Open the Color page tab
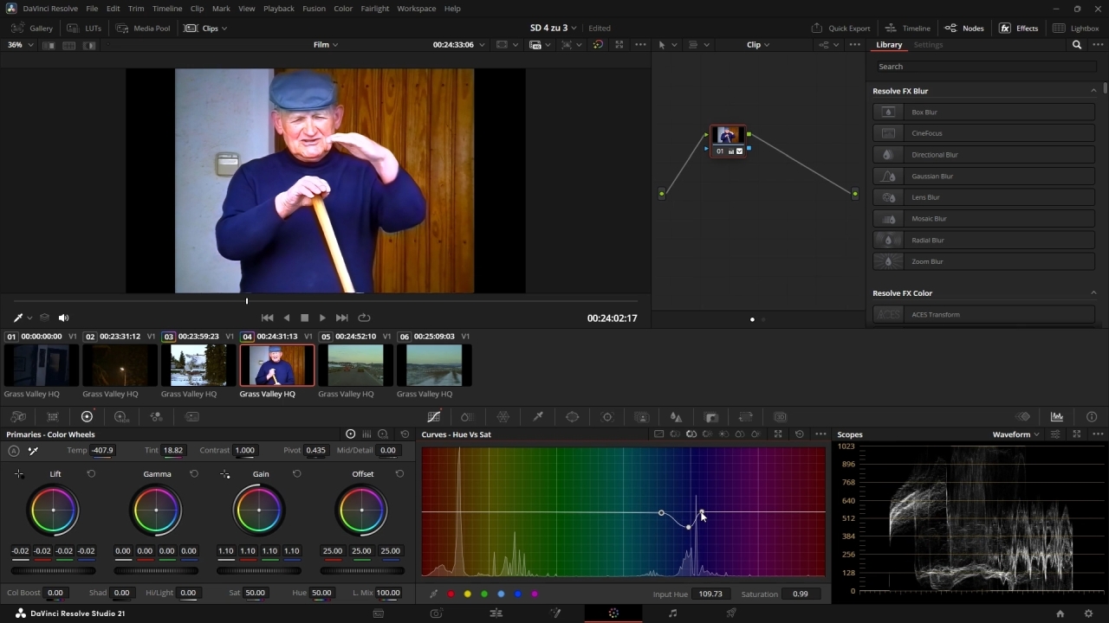This screenshot has width=1109, height=623. point(613,613)
